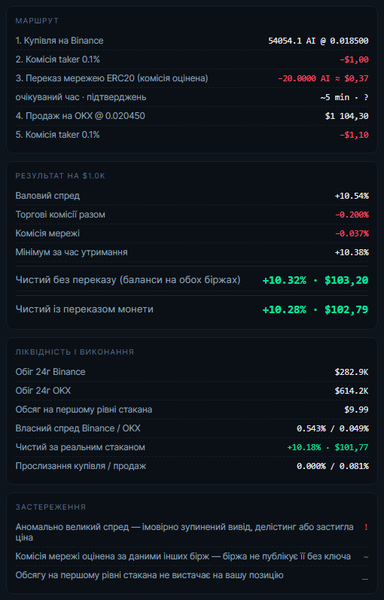Click the dash icon beside order book warning

click(365, 579)
